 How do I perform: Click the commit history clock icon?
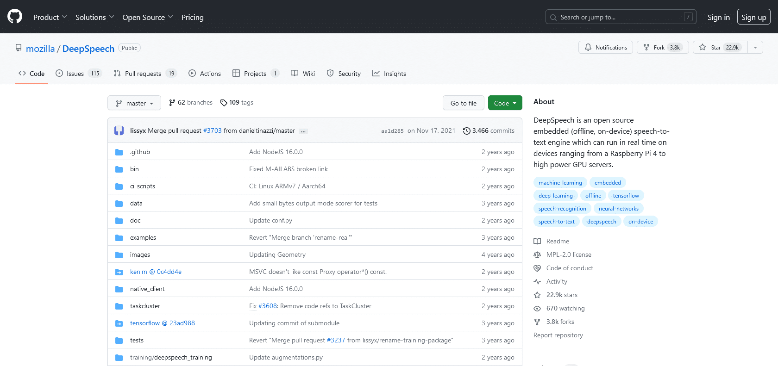(x=467, y=131)
